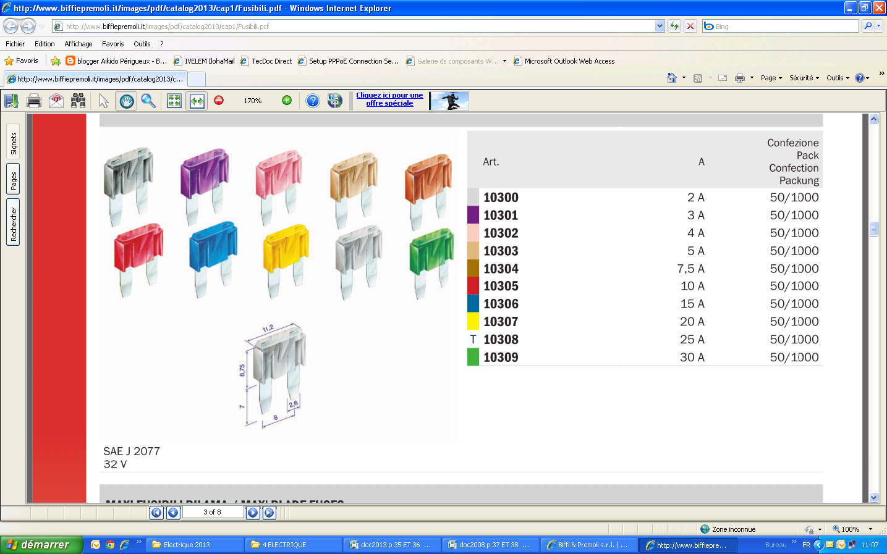Image resolution: width=887 pixels, height=554 pixels.
Task: Zoom in with the green plus button
Action: click(287, 100)
